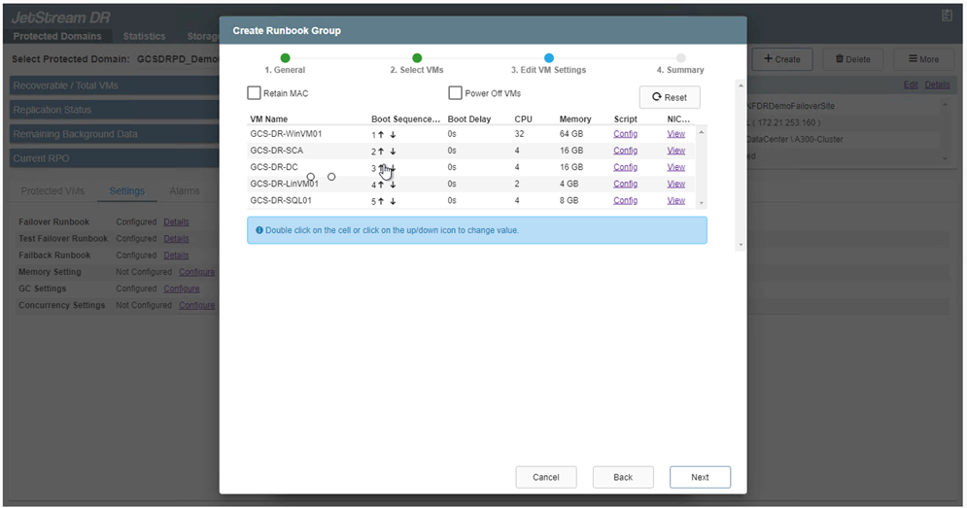Move GCS-DR-LinVM01 down in boot order
Screen dimensions: 967x508
click(393, 185)
